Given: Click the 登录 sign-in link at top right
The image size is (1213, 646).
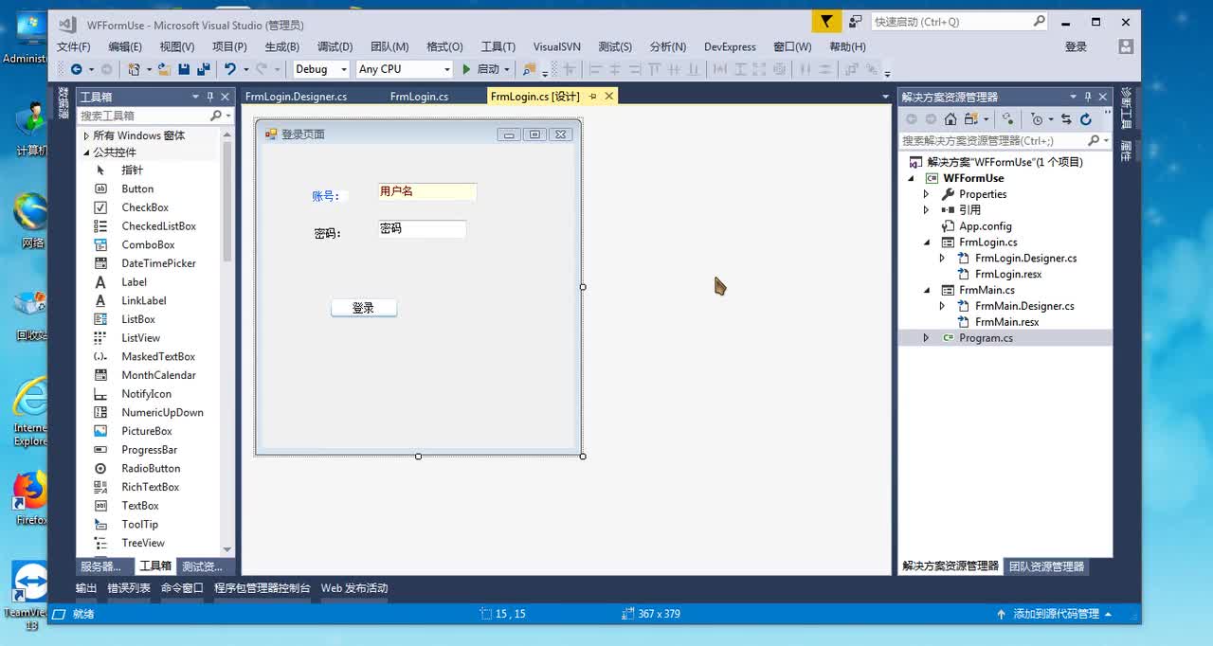Looking at the screenshot, I should tap(1076, 46).
